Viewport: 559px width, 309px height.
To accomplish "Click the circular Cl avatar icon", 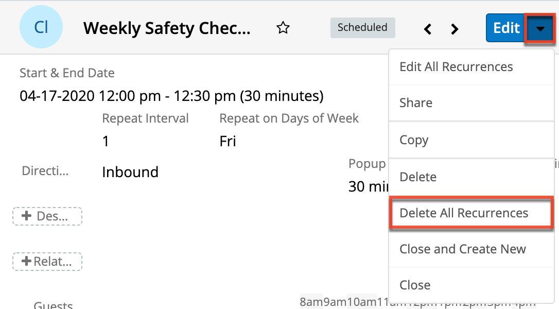I will pos(41,26).
